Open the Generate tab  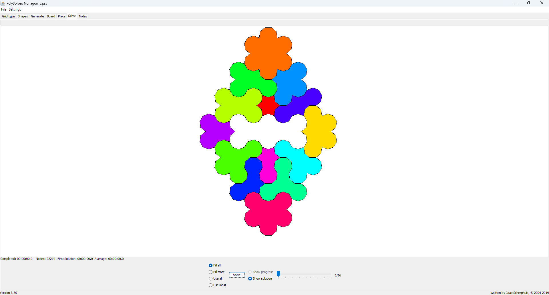tap(37, 16)
